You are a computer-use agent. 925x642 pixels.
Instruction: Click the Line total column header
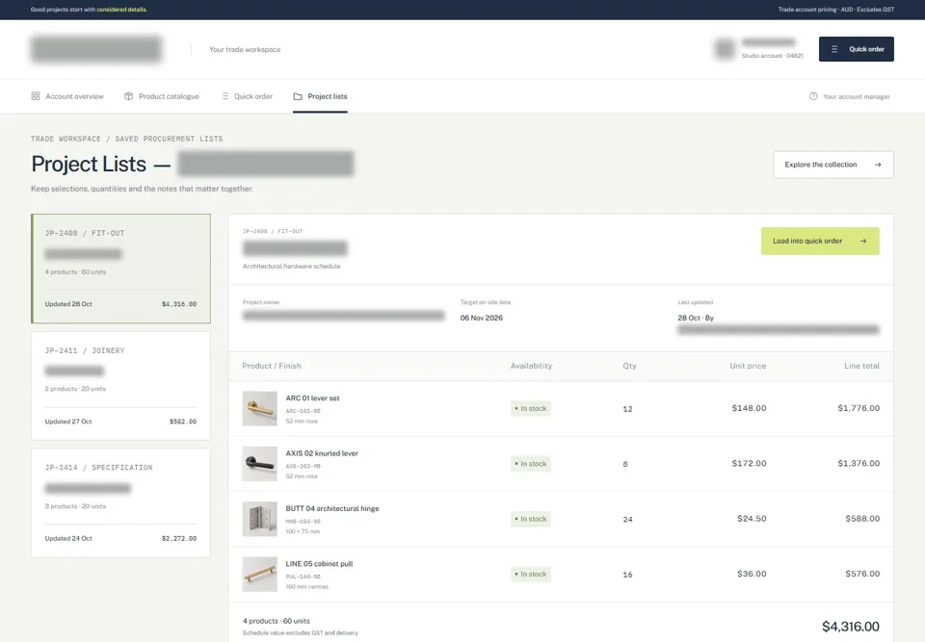[x=861, y=366]
